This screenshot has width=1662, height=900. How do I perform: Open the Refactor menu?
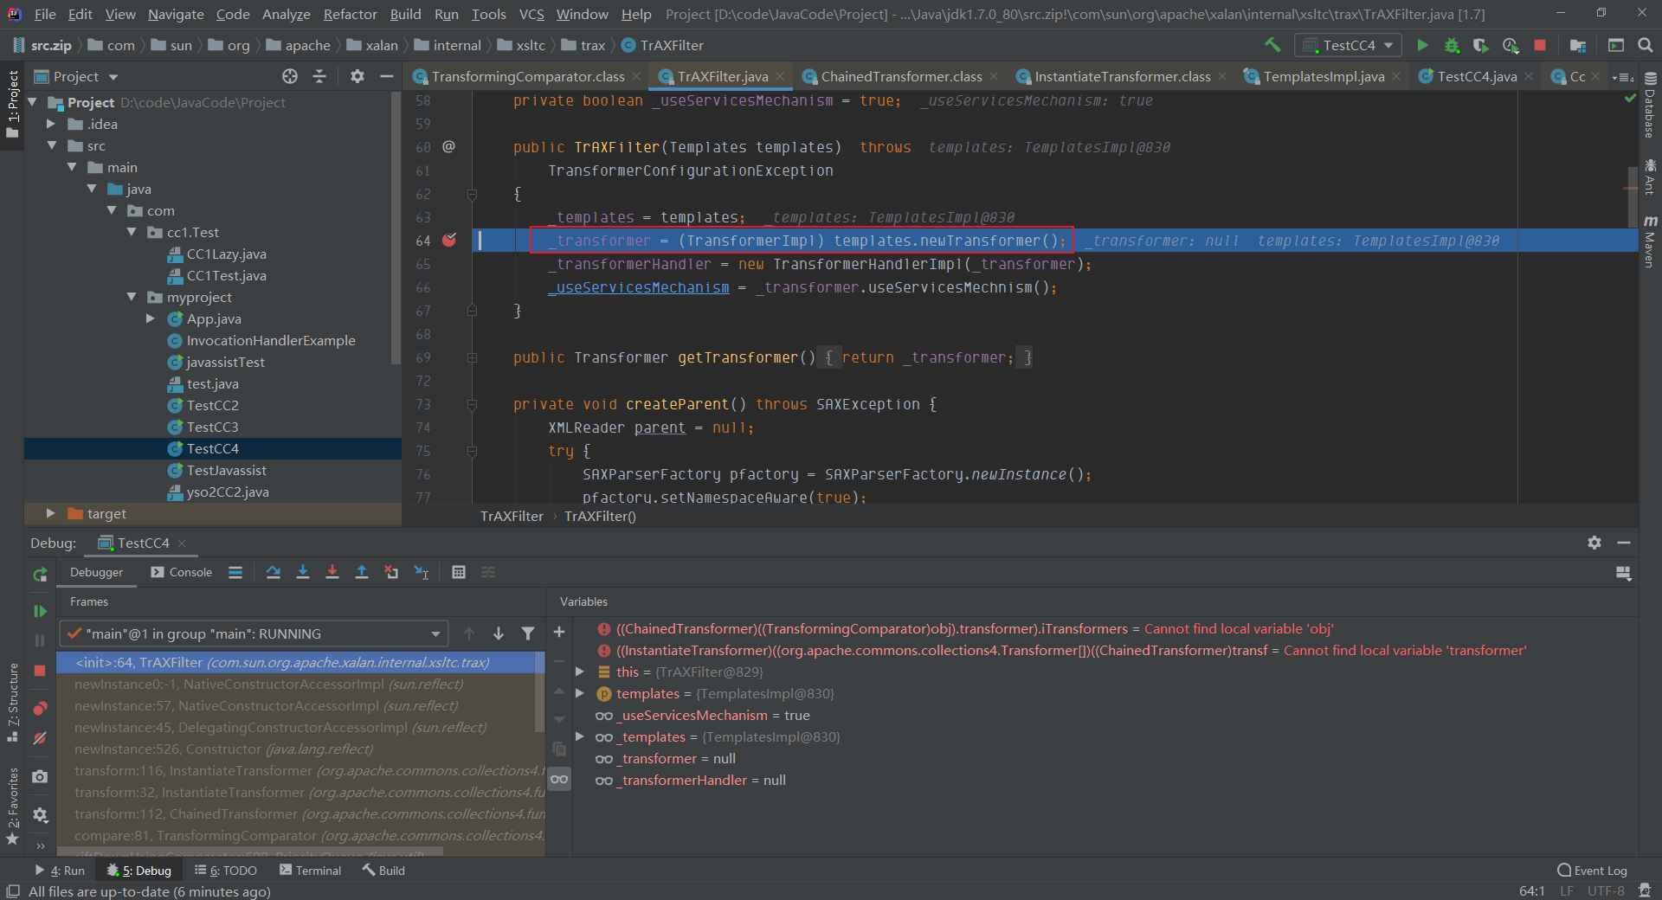pos(350,14)
